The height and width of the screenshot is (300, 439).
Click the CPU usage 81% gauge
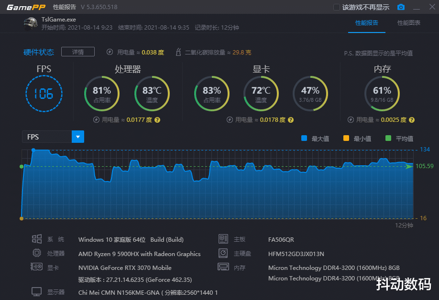point(102,94)
